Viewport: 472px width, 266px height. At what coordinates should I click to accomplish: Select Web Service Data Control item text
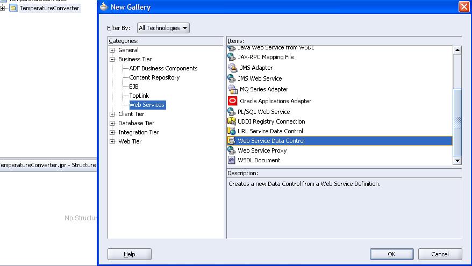point(271,140)
